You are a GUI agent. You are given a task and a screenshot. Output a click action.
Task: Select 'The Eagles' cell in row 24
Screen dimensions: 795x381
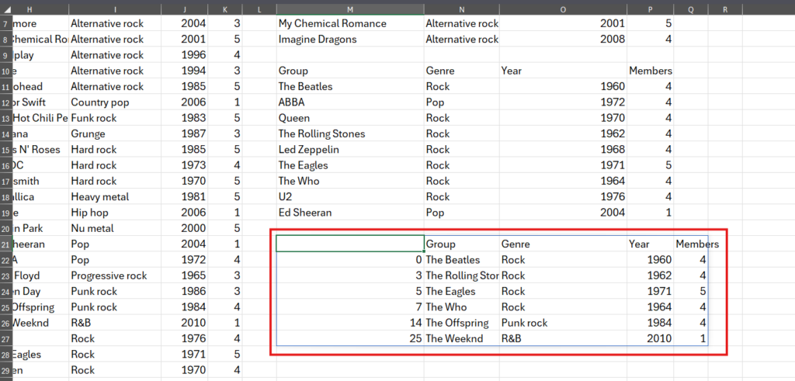[462, 291]
